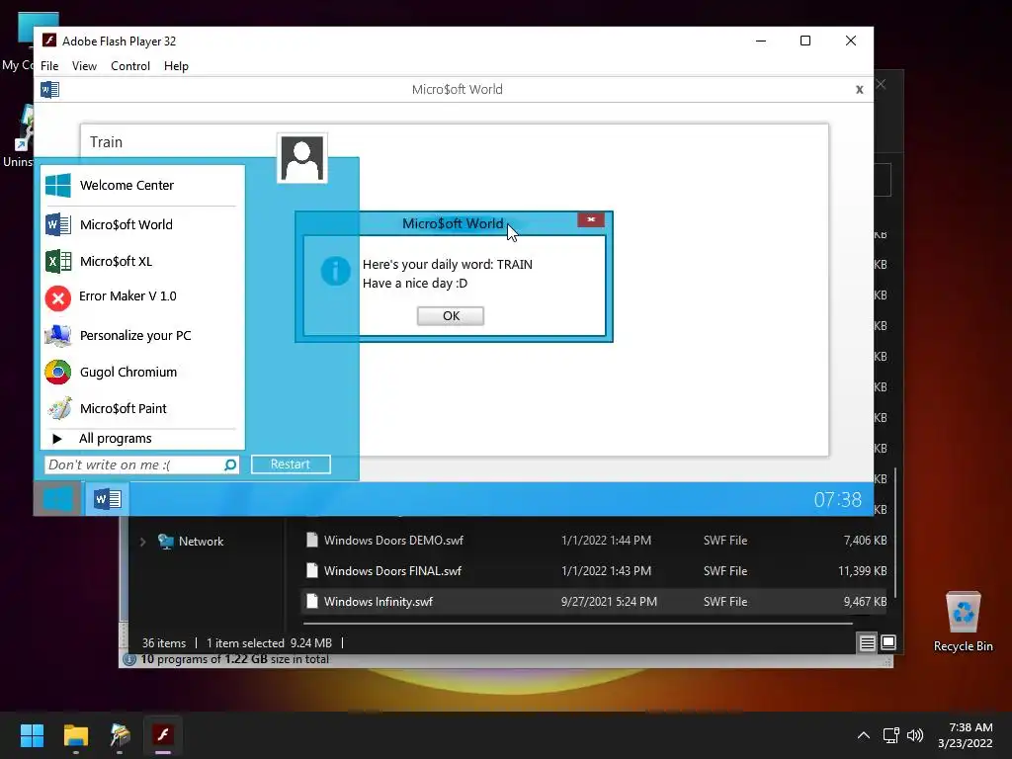This screenshot has height=759, width=1012.
Task: Click OK in the daily word dialog
Action: (451, 315)
